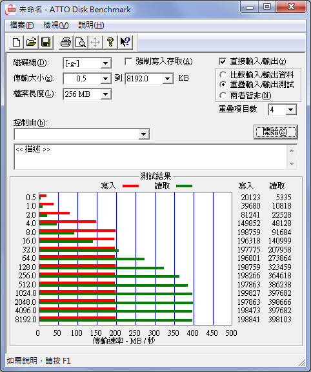Select the 比較輸入/輸出資料 radio option
The width and height of the screenshot is (311, 372).
[223, 75]
